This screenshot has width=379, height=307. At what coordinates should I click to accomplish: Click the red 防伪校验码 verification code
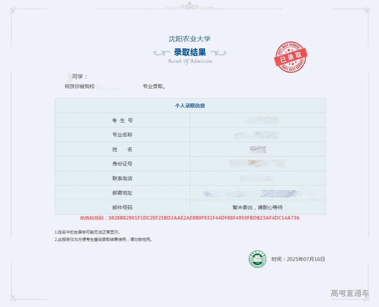(x=189, y=218)
